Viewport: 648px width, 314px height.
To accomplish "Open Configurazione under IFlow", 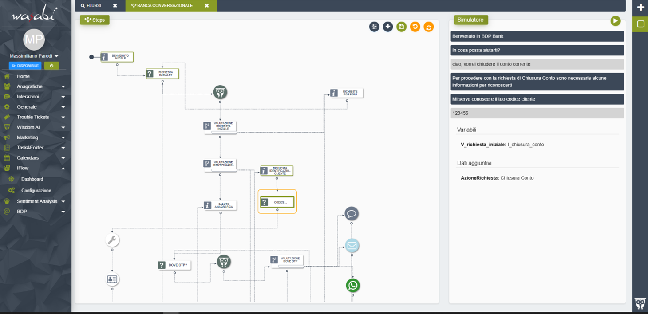I will [x=36, y=191].
